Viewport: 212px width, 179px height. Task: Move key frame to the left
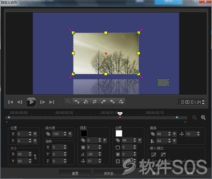click(103, 102)
